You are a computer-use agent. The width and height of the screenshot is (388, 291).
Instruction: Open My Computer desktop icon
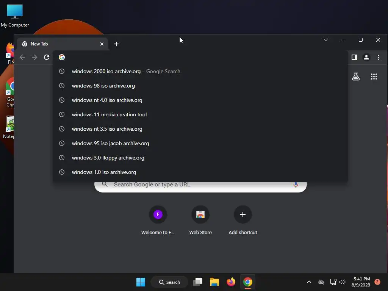pyautogui.click(x=15, y=16)
